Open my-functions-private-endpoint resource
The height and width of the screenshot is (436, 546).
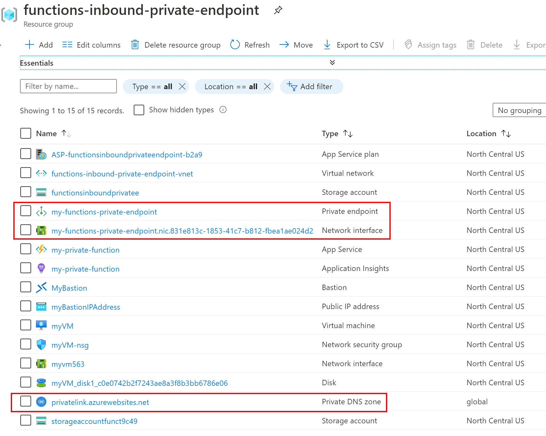point(104,212)
